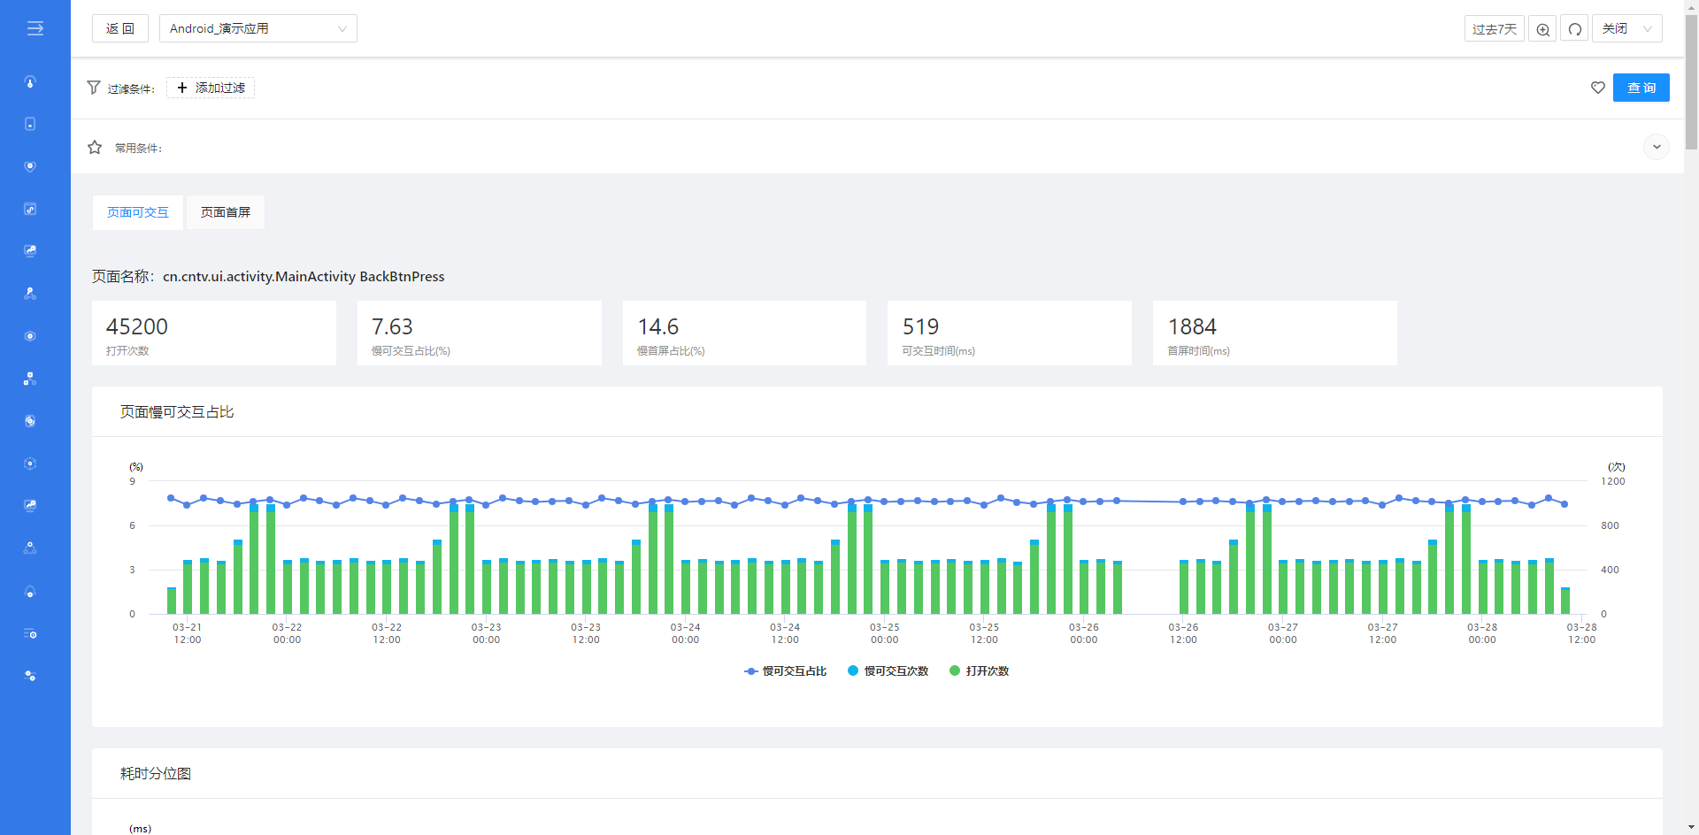Viewport: 1699px width, 835px height.
Task: Toggle the sidebar hamburger menu icon
Action: (35, 28)
